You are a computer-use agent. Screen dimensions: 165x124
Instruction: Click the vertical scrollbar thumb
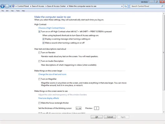164,52
